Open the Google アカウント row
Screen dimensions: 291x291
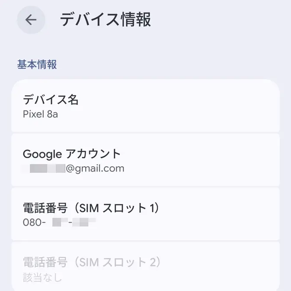click(145, 160)
